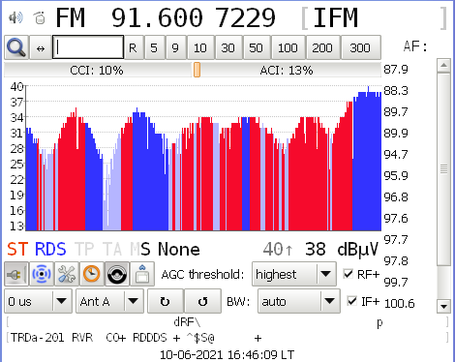This screenshot has width=455, height=362.
Task: Click the R button
Action: [x=134, y=47]
